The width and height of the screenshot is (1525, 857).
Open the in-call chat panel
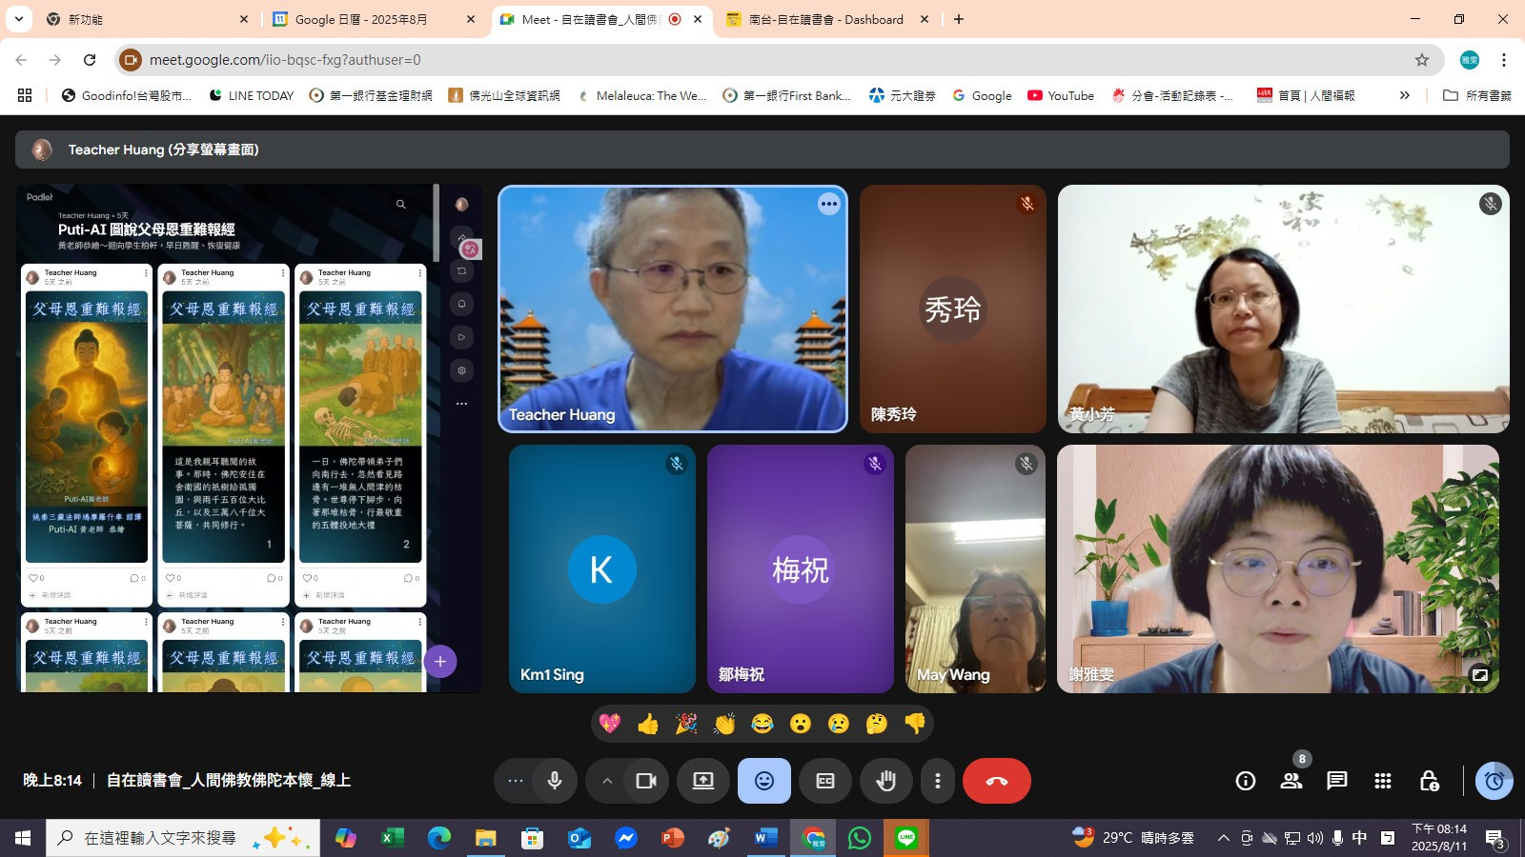tap(1336, 781)
